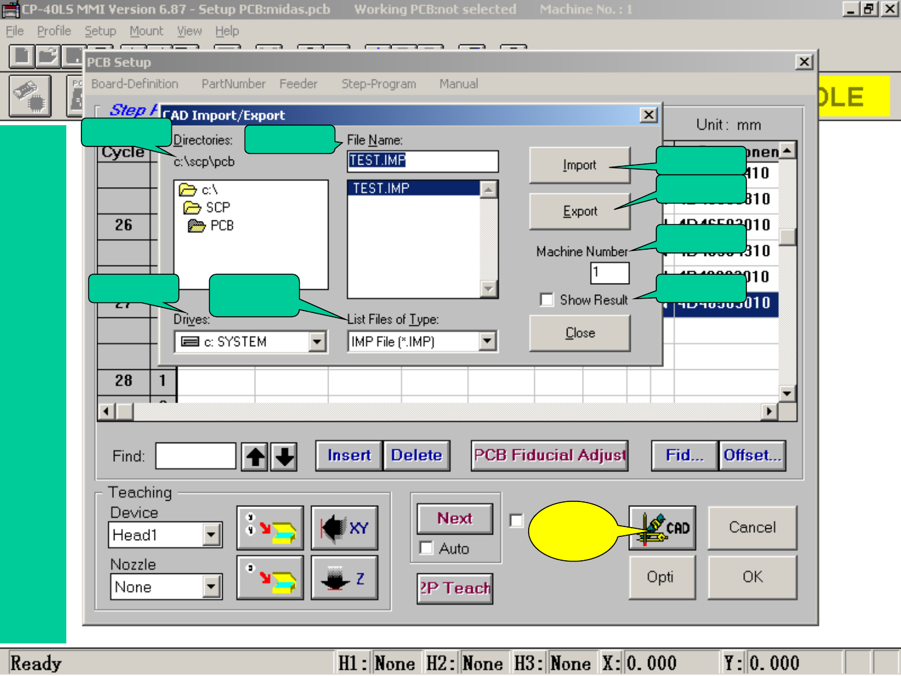Open the Device Head1 dropdown
This screenshot has height=676, width=901.
click(x=211, y=535)
